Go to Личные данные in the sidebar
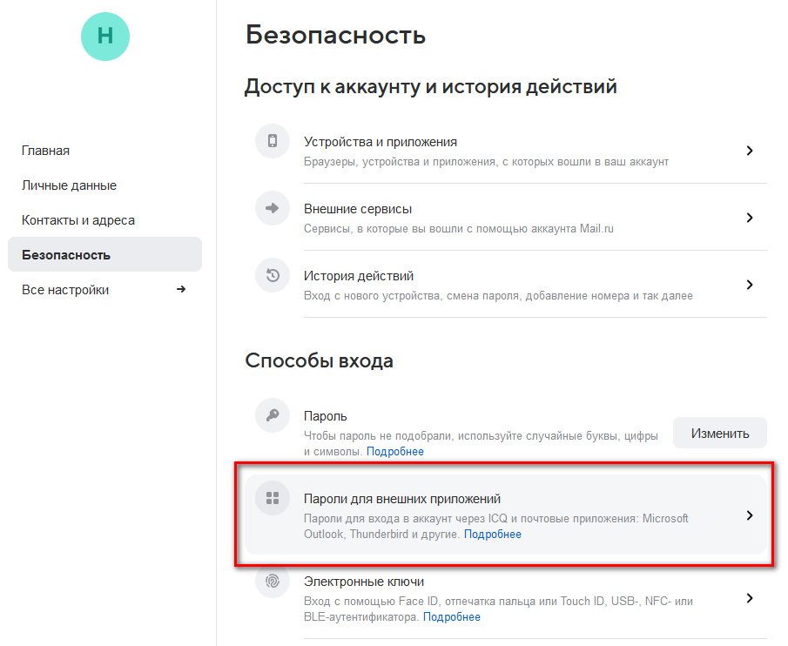The image size is (788, 646). click(69, 185)
